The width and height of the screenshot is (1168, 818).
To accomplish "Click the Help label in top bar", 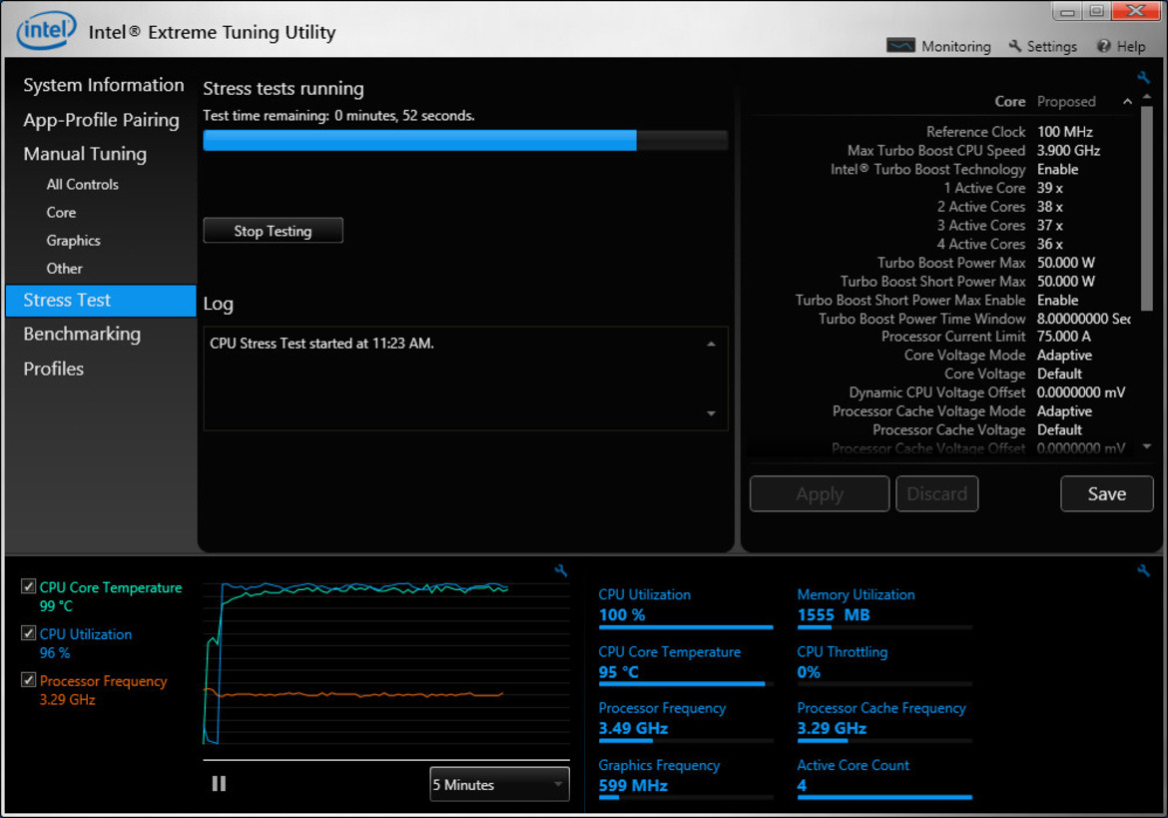I will pyautogui.click(x=1131, y=46).
